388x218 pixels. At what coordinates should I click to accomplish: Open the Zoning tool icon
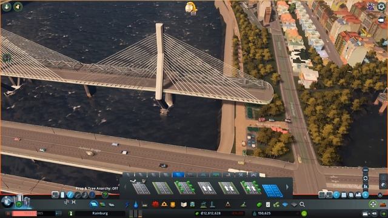pyautogui.click(x=102, y=205)
